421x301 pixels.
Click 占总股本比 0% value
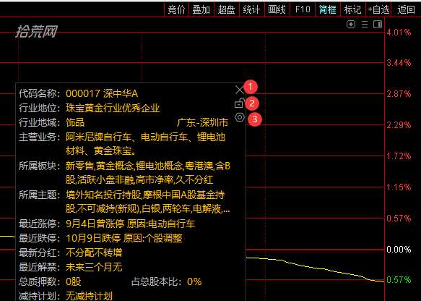pos(194,282)
